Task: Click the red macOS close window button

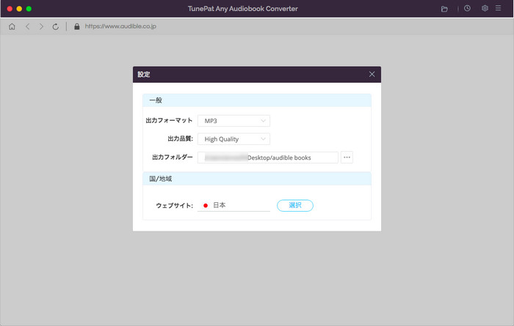Action: (10, 9)
